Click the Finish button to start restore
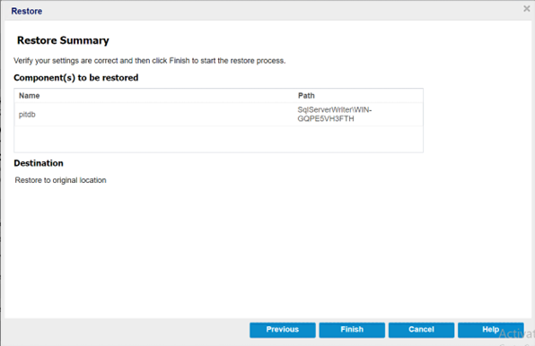 352,330
